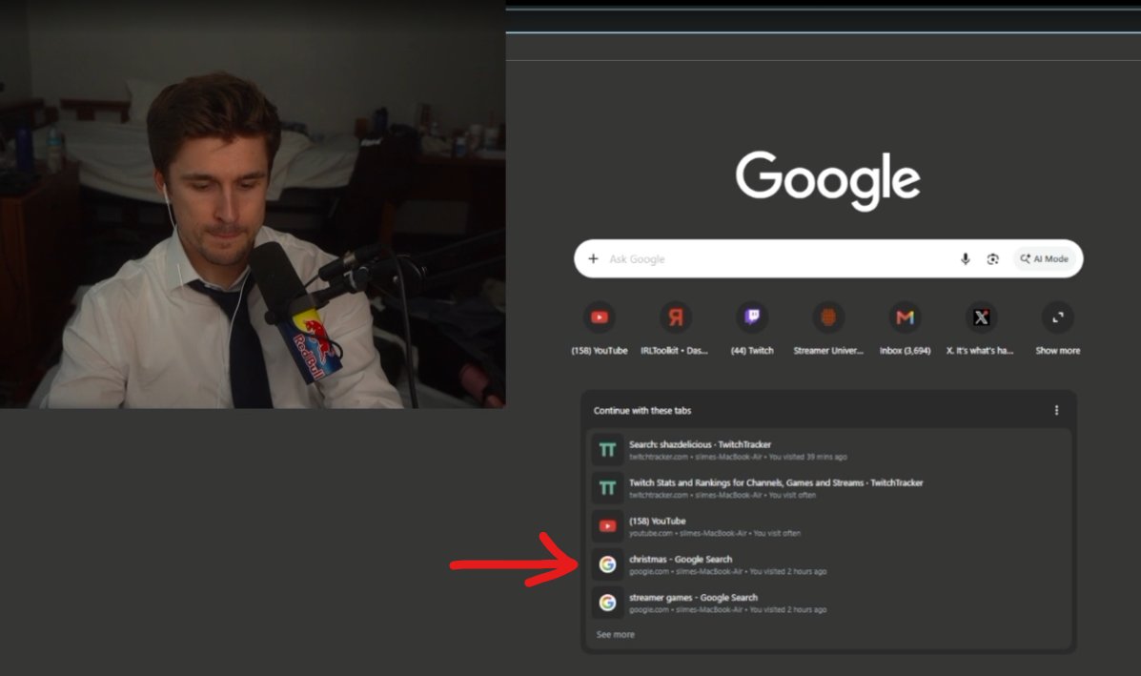Open the IRLToolkit dashboard shortcut
Screen dimensions: 1141x676
tap(675, 329)
